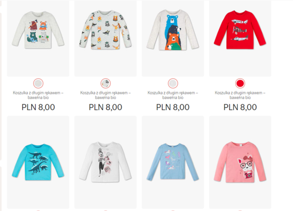
Task: Click product title under stacked bears shirt
Action: coord(173,95)
